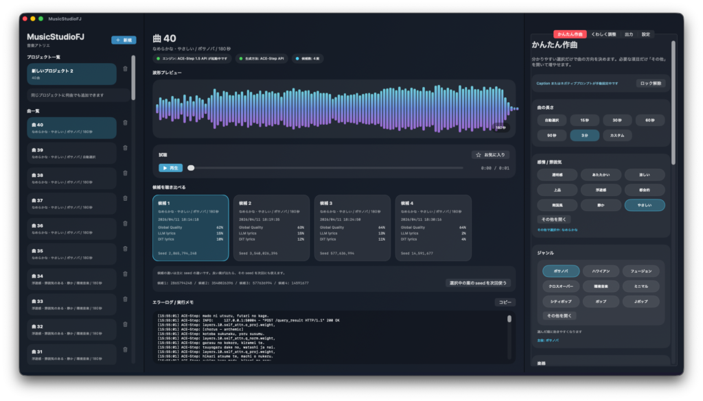Image resolution: width=703 pixels, height=401 pixels.
Task: Click the playback seek slider handle
Action: [191, 168]
